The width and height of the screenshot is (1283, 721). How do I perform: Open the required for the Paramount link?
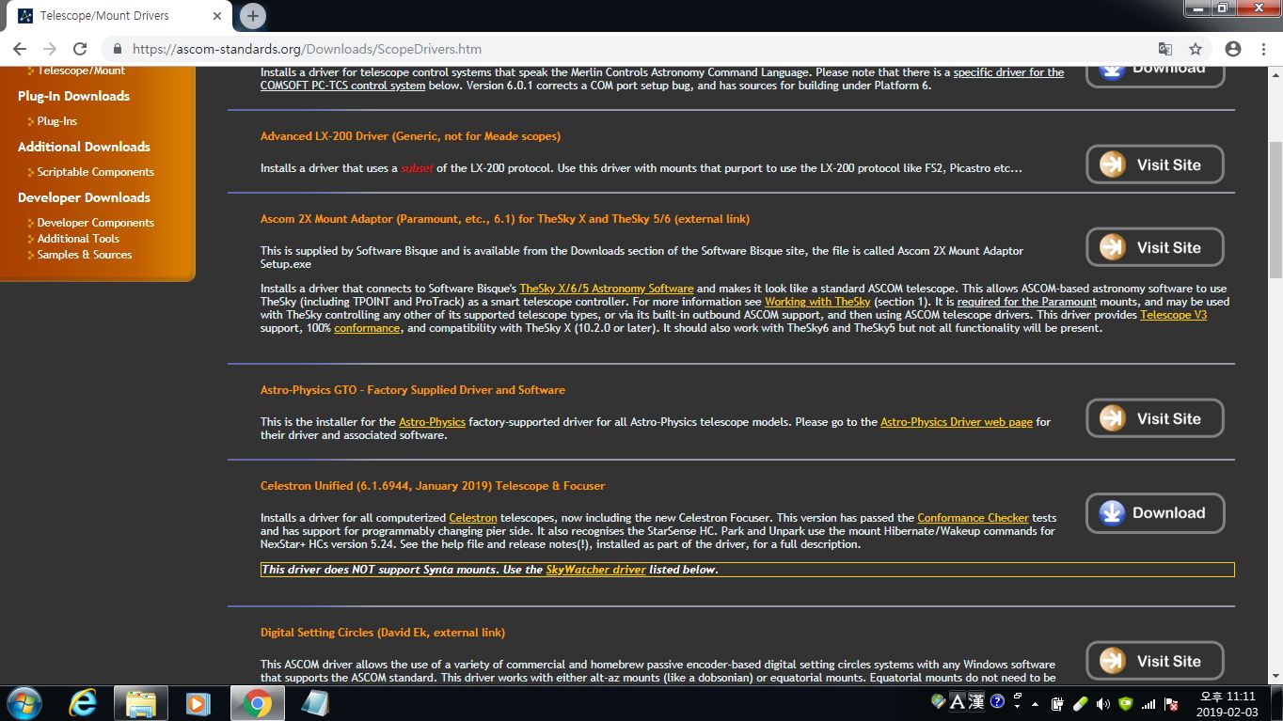pos(1027,302)
